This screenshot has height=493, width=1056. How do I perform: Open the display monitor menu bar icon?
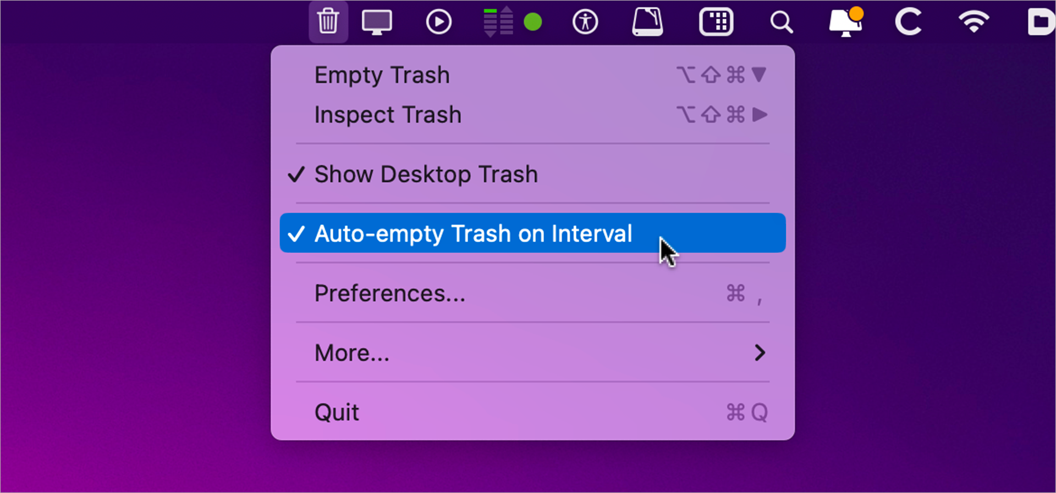pyautogui.click(x=377, y=22)
